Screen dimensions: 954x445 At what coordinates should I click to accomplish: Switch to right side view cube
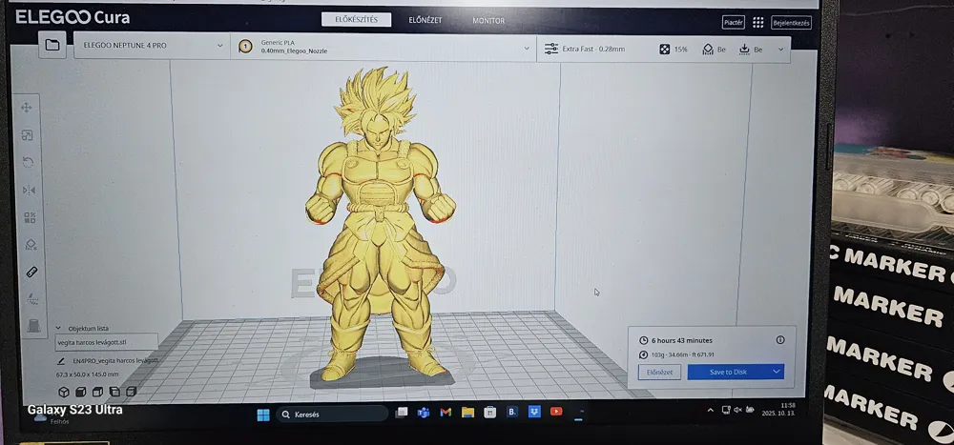tap(131, 392)
